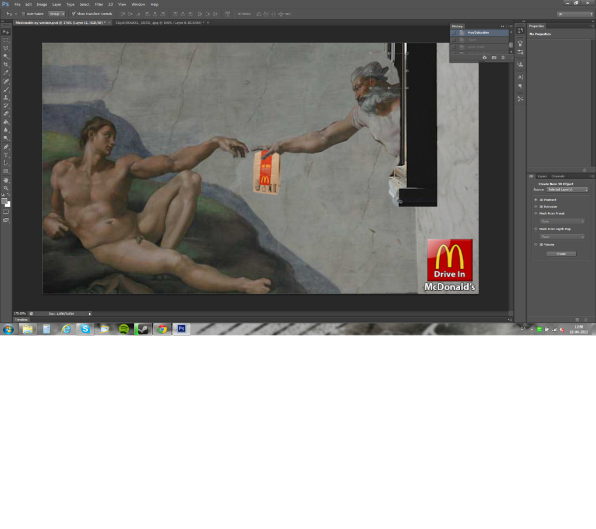
Task: Open the Source Selected Layer(s) dropdown
Action: pos(567,189)
